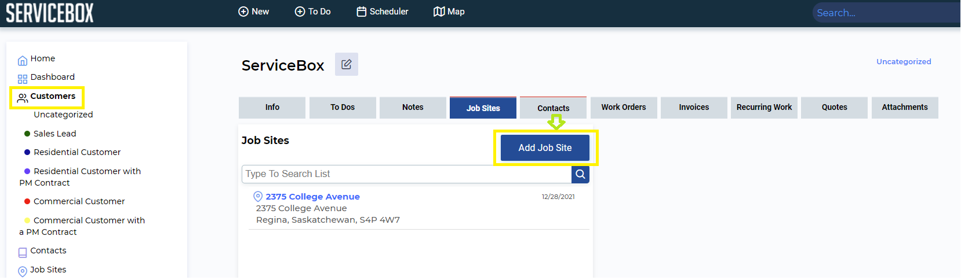This screenshot has height=280, width=961.
Task: Click the top bar Search field
Action: (x=887, y=13)
